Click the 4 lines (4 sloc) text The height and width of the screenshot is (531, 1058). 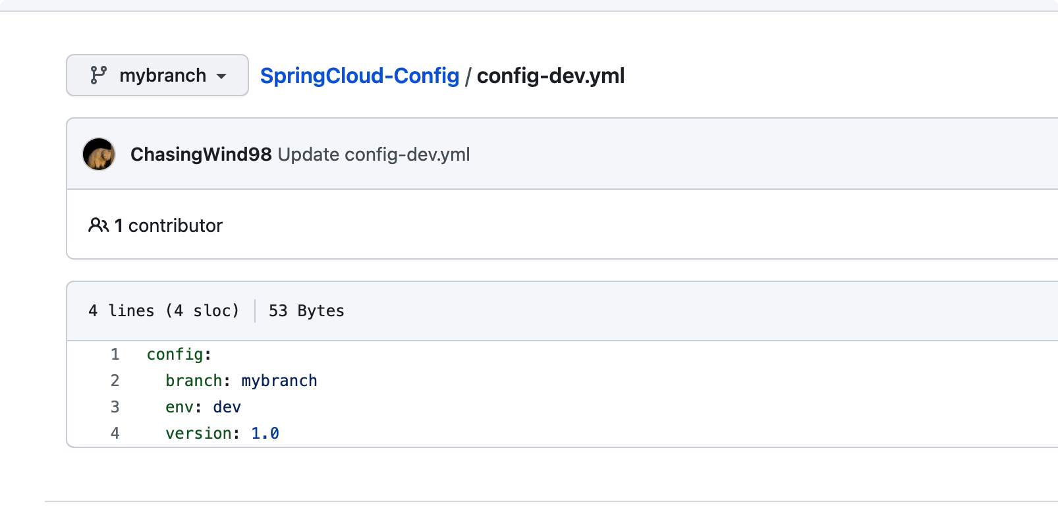[163, 310]
